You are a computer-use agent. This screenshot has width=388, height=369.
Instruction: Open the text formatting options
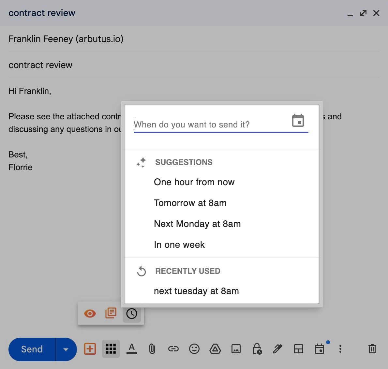coord(132,349)
